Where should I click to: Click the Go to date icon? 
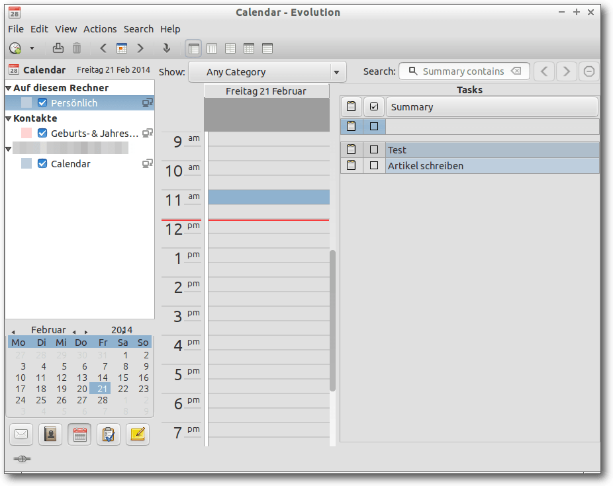coord(167,48)
